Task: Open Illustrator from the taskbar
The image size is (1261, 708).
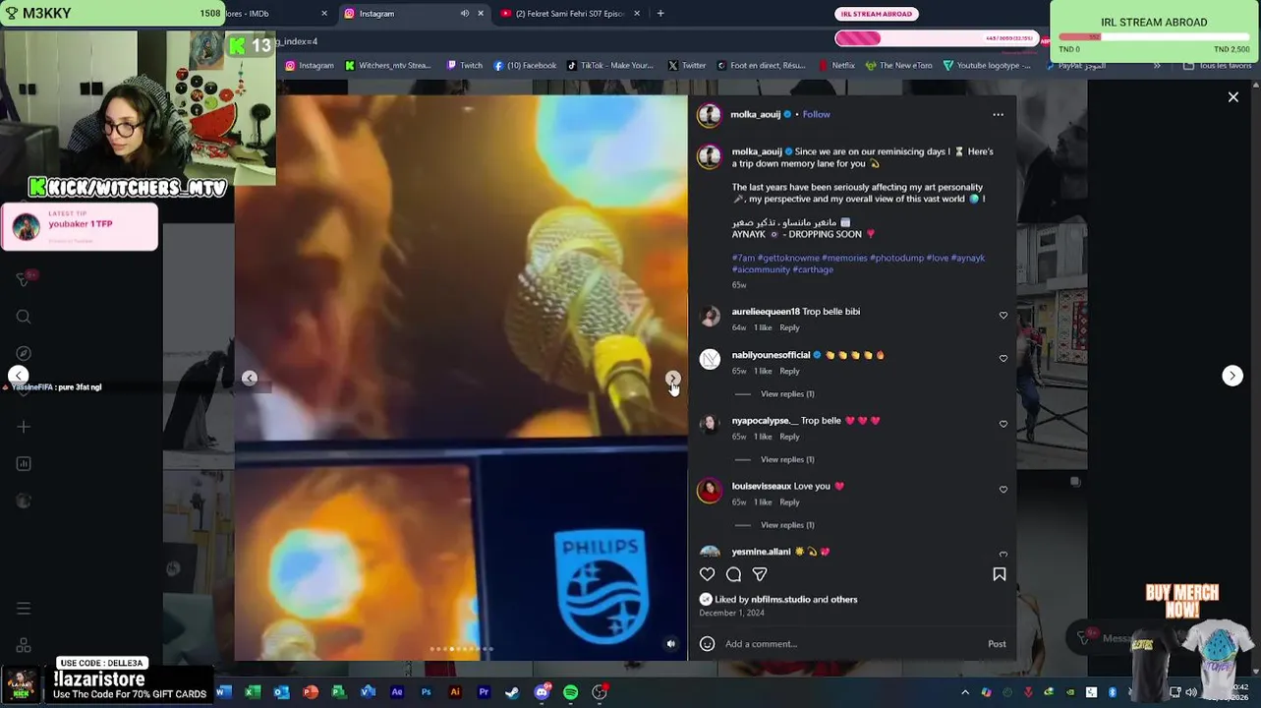Action: tap(454, 692)
